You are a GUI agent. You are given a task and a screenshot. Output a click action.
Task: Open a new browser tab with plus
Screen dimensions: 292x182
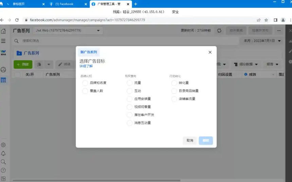coord(135,4)
